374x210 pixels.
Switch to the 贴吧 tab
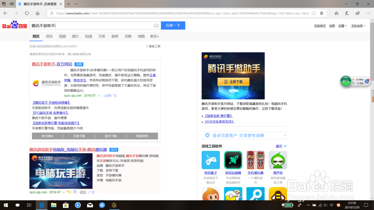(x=115, y=37)
